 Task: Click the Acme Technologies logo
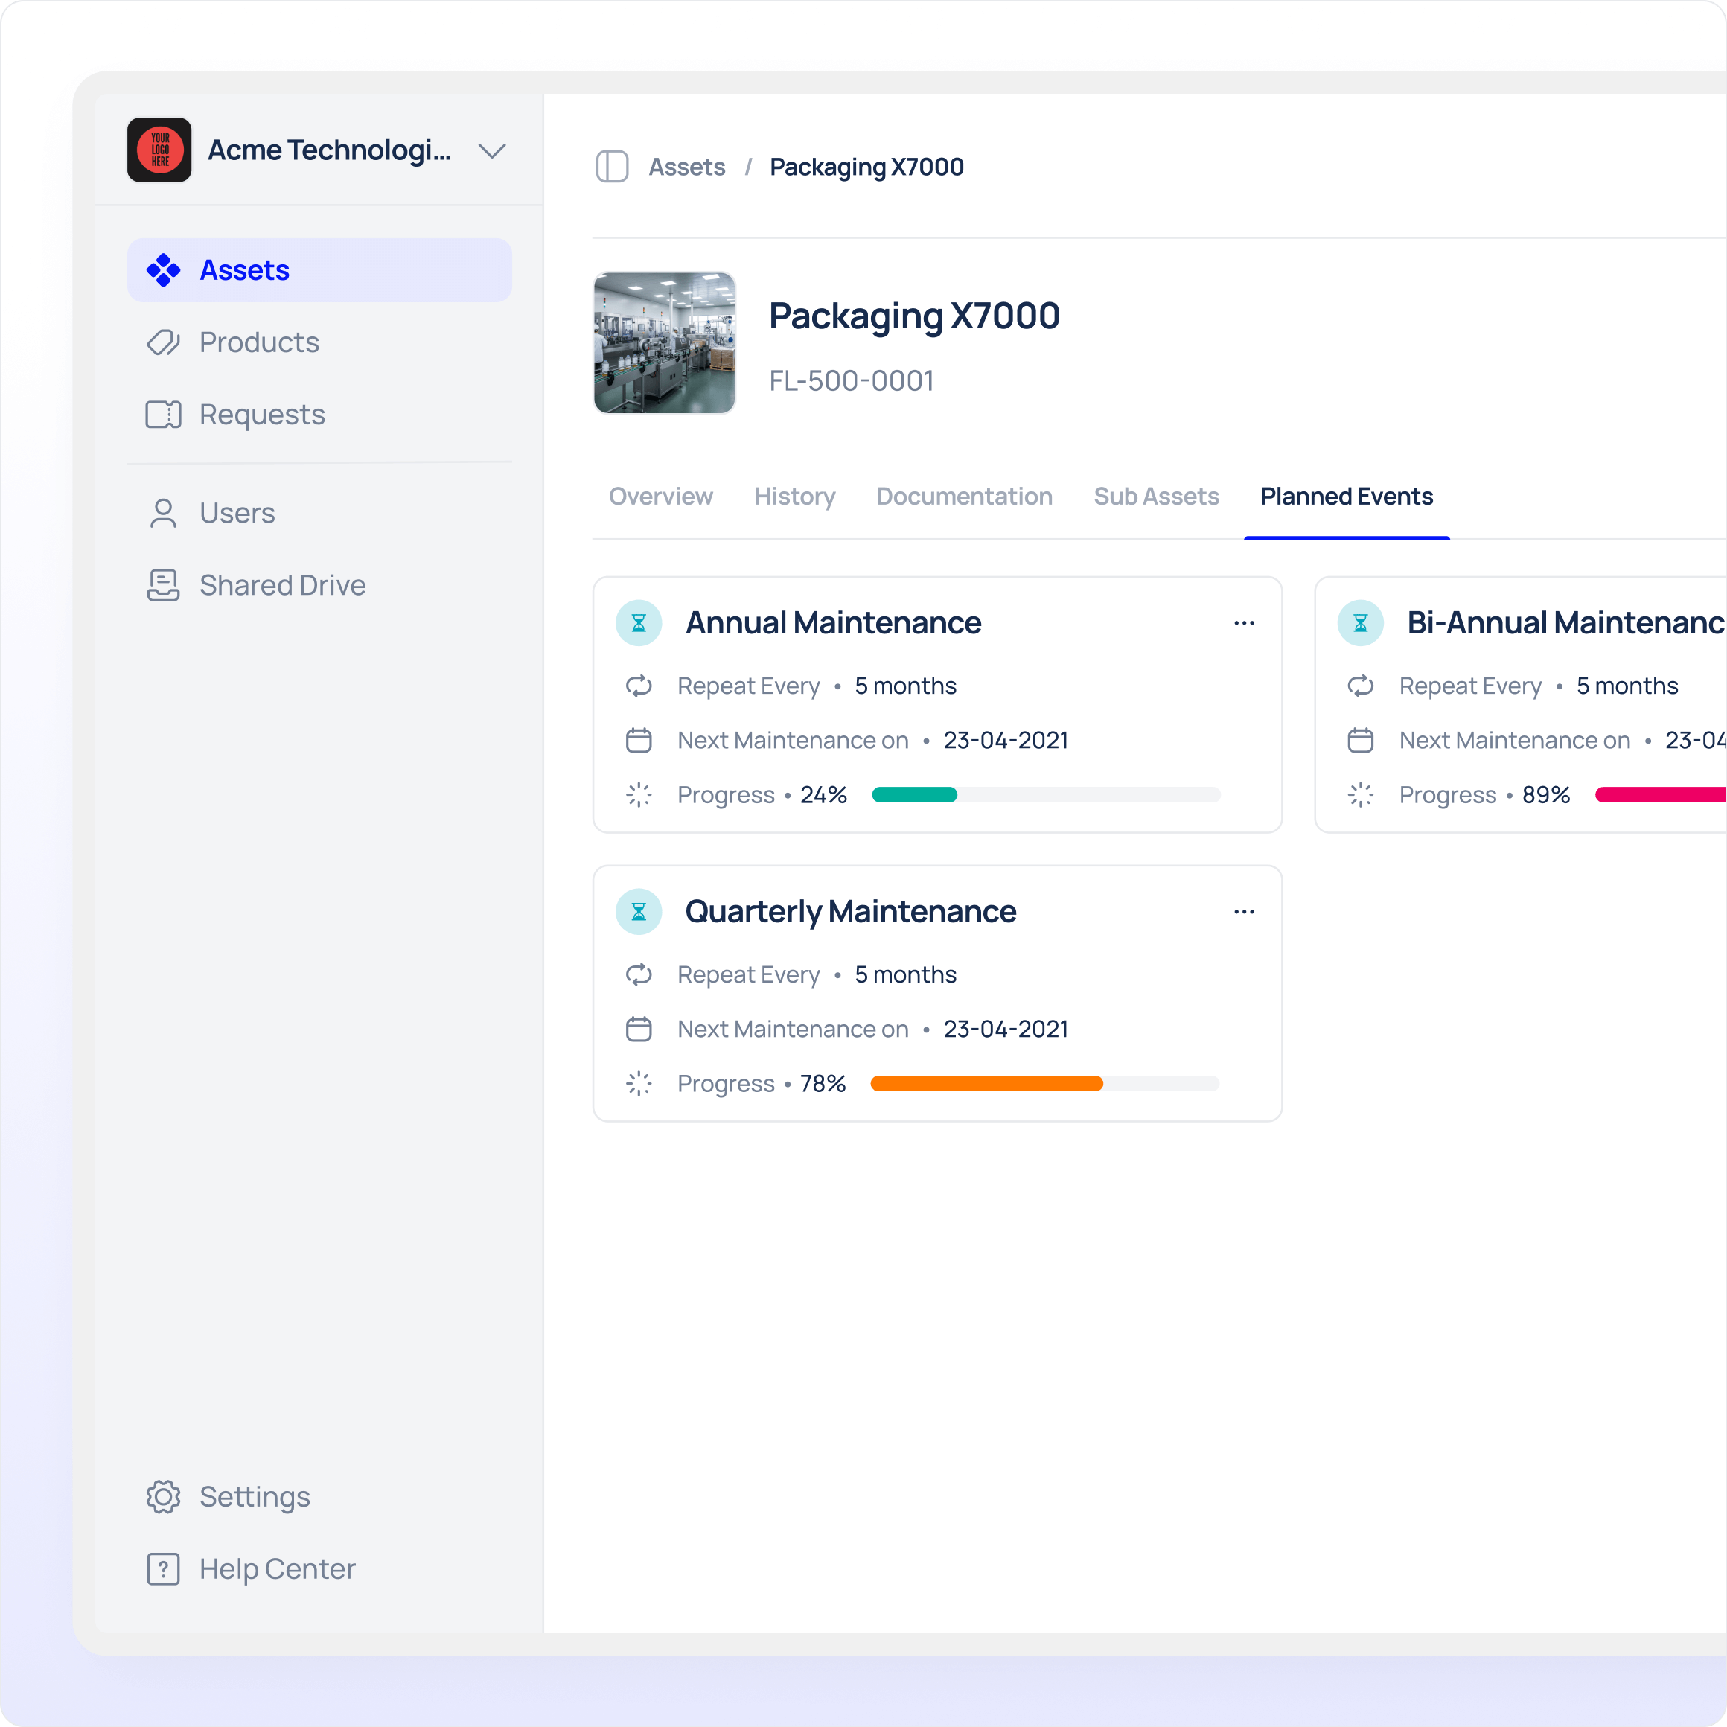(x=159, y=150)
